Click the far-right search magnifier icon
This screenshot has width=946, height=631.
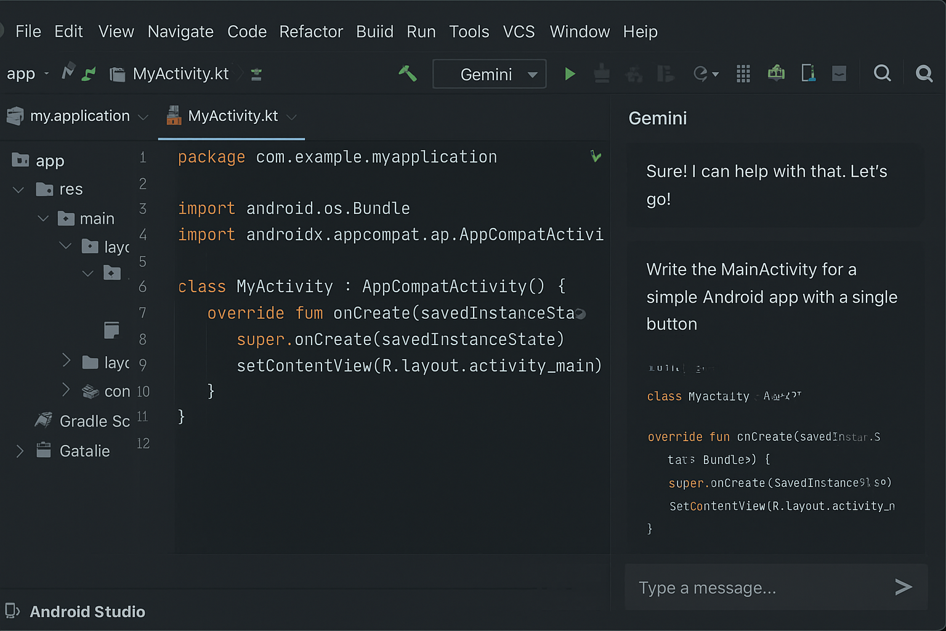click(x=924, y=74)
